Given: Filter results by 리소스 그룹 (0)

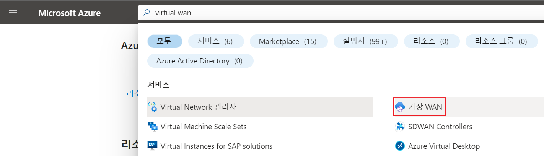Looking at the screenshot, I should (x=502, y=41).
